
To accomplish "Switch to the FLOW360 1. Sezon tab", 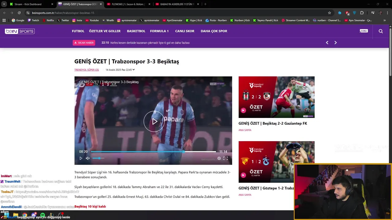I will click(x=129, y=4).
